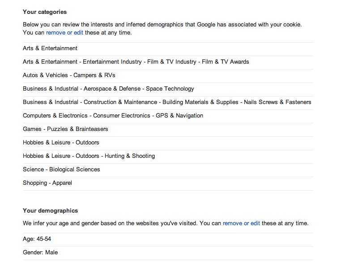341x266 pixels.
Task: Click the Gender: Male demographic row
Action: click(168, 253)
